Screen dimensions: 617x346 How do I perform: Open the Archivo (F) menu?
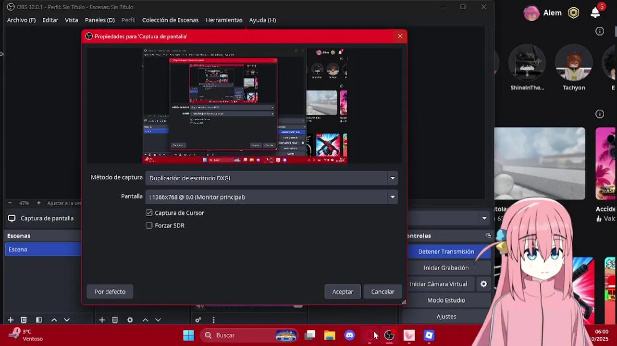point(21,20)
